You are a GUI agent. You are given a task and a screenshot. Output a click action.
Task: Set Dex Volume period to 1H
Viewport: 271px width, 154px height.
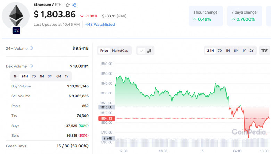[16, 76]
